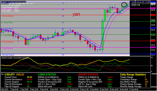Click the magenta 83.20 price axis tag
The width and height of the screenshot is (157, 91).
click(153, 47)
